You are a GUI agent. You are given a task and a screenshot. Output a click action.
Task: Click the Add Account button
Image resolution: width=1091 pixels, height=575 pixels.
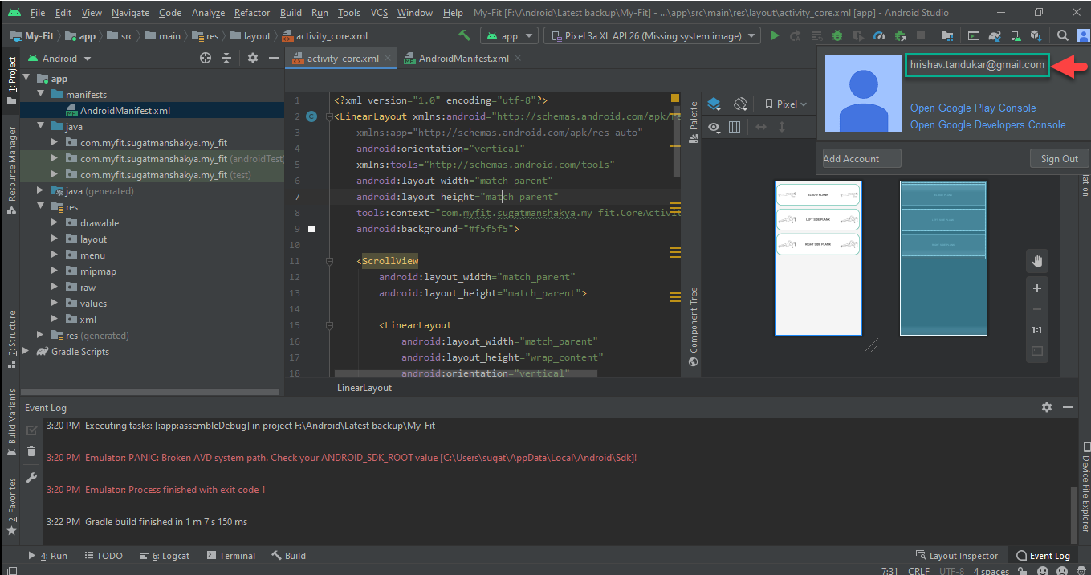[861, 158]
